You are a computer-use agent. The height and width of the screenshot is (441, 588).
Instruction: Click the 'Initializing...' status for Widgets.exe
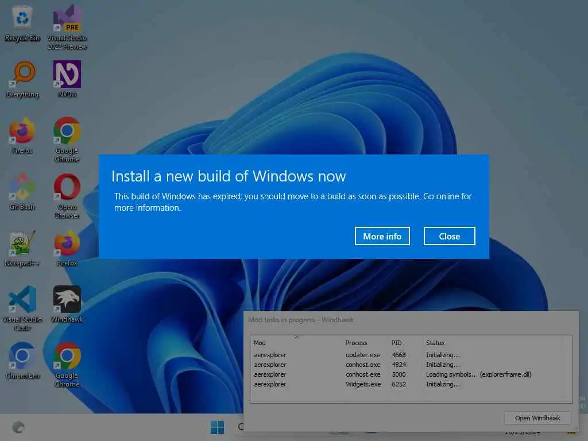(x=443, y=384)
